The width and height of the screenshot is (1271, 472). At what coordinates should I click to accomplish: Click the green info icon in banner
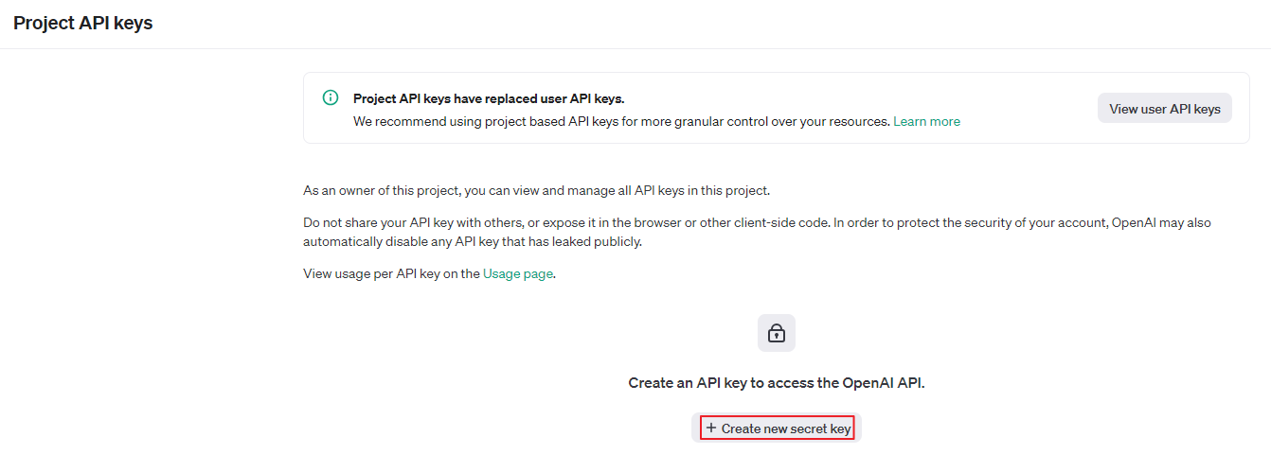[331, 97]
